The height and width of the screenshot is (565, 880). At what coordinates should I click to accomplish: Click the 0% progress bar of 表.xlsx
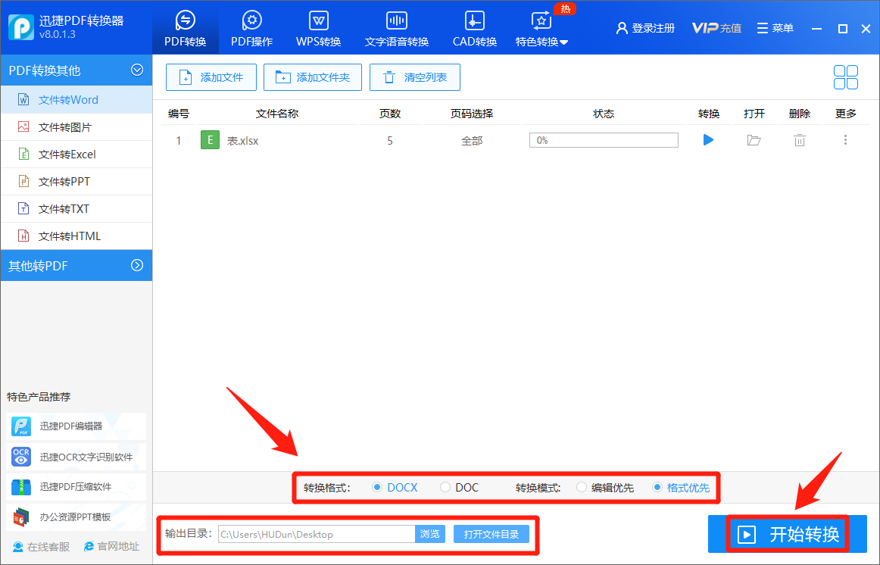pos(604,139)
